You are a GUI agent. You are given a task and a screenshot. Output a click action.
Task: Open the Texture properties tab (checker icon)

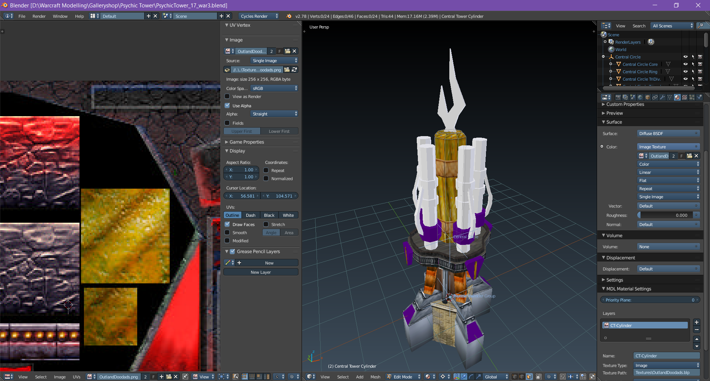(684, 97)
